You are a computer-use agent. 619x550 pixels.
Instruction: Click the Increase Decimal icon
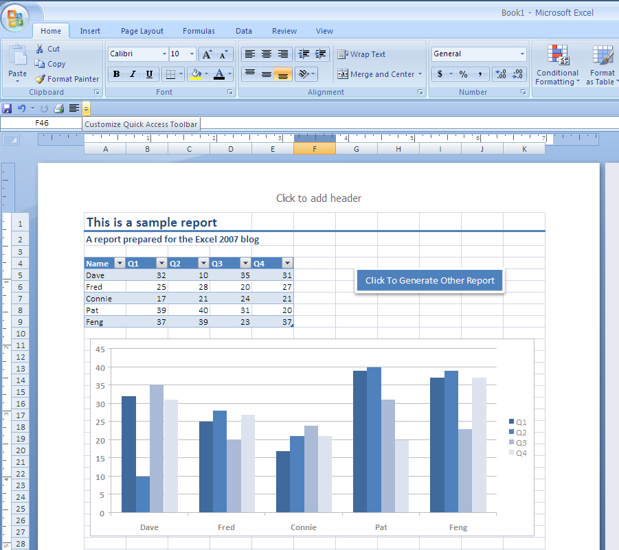[500, 74]
